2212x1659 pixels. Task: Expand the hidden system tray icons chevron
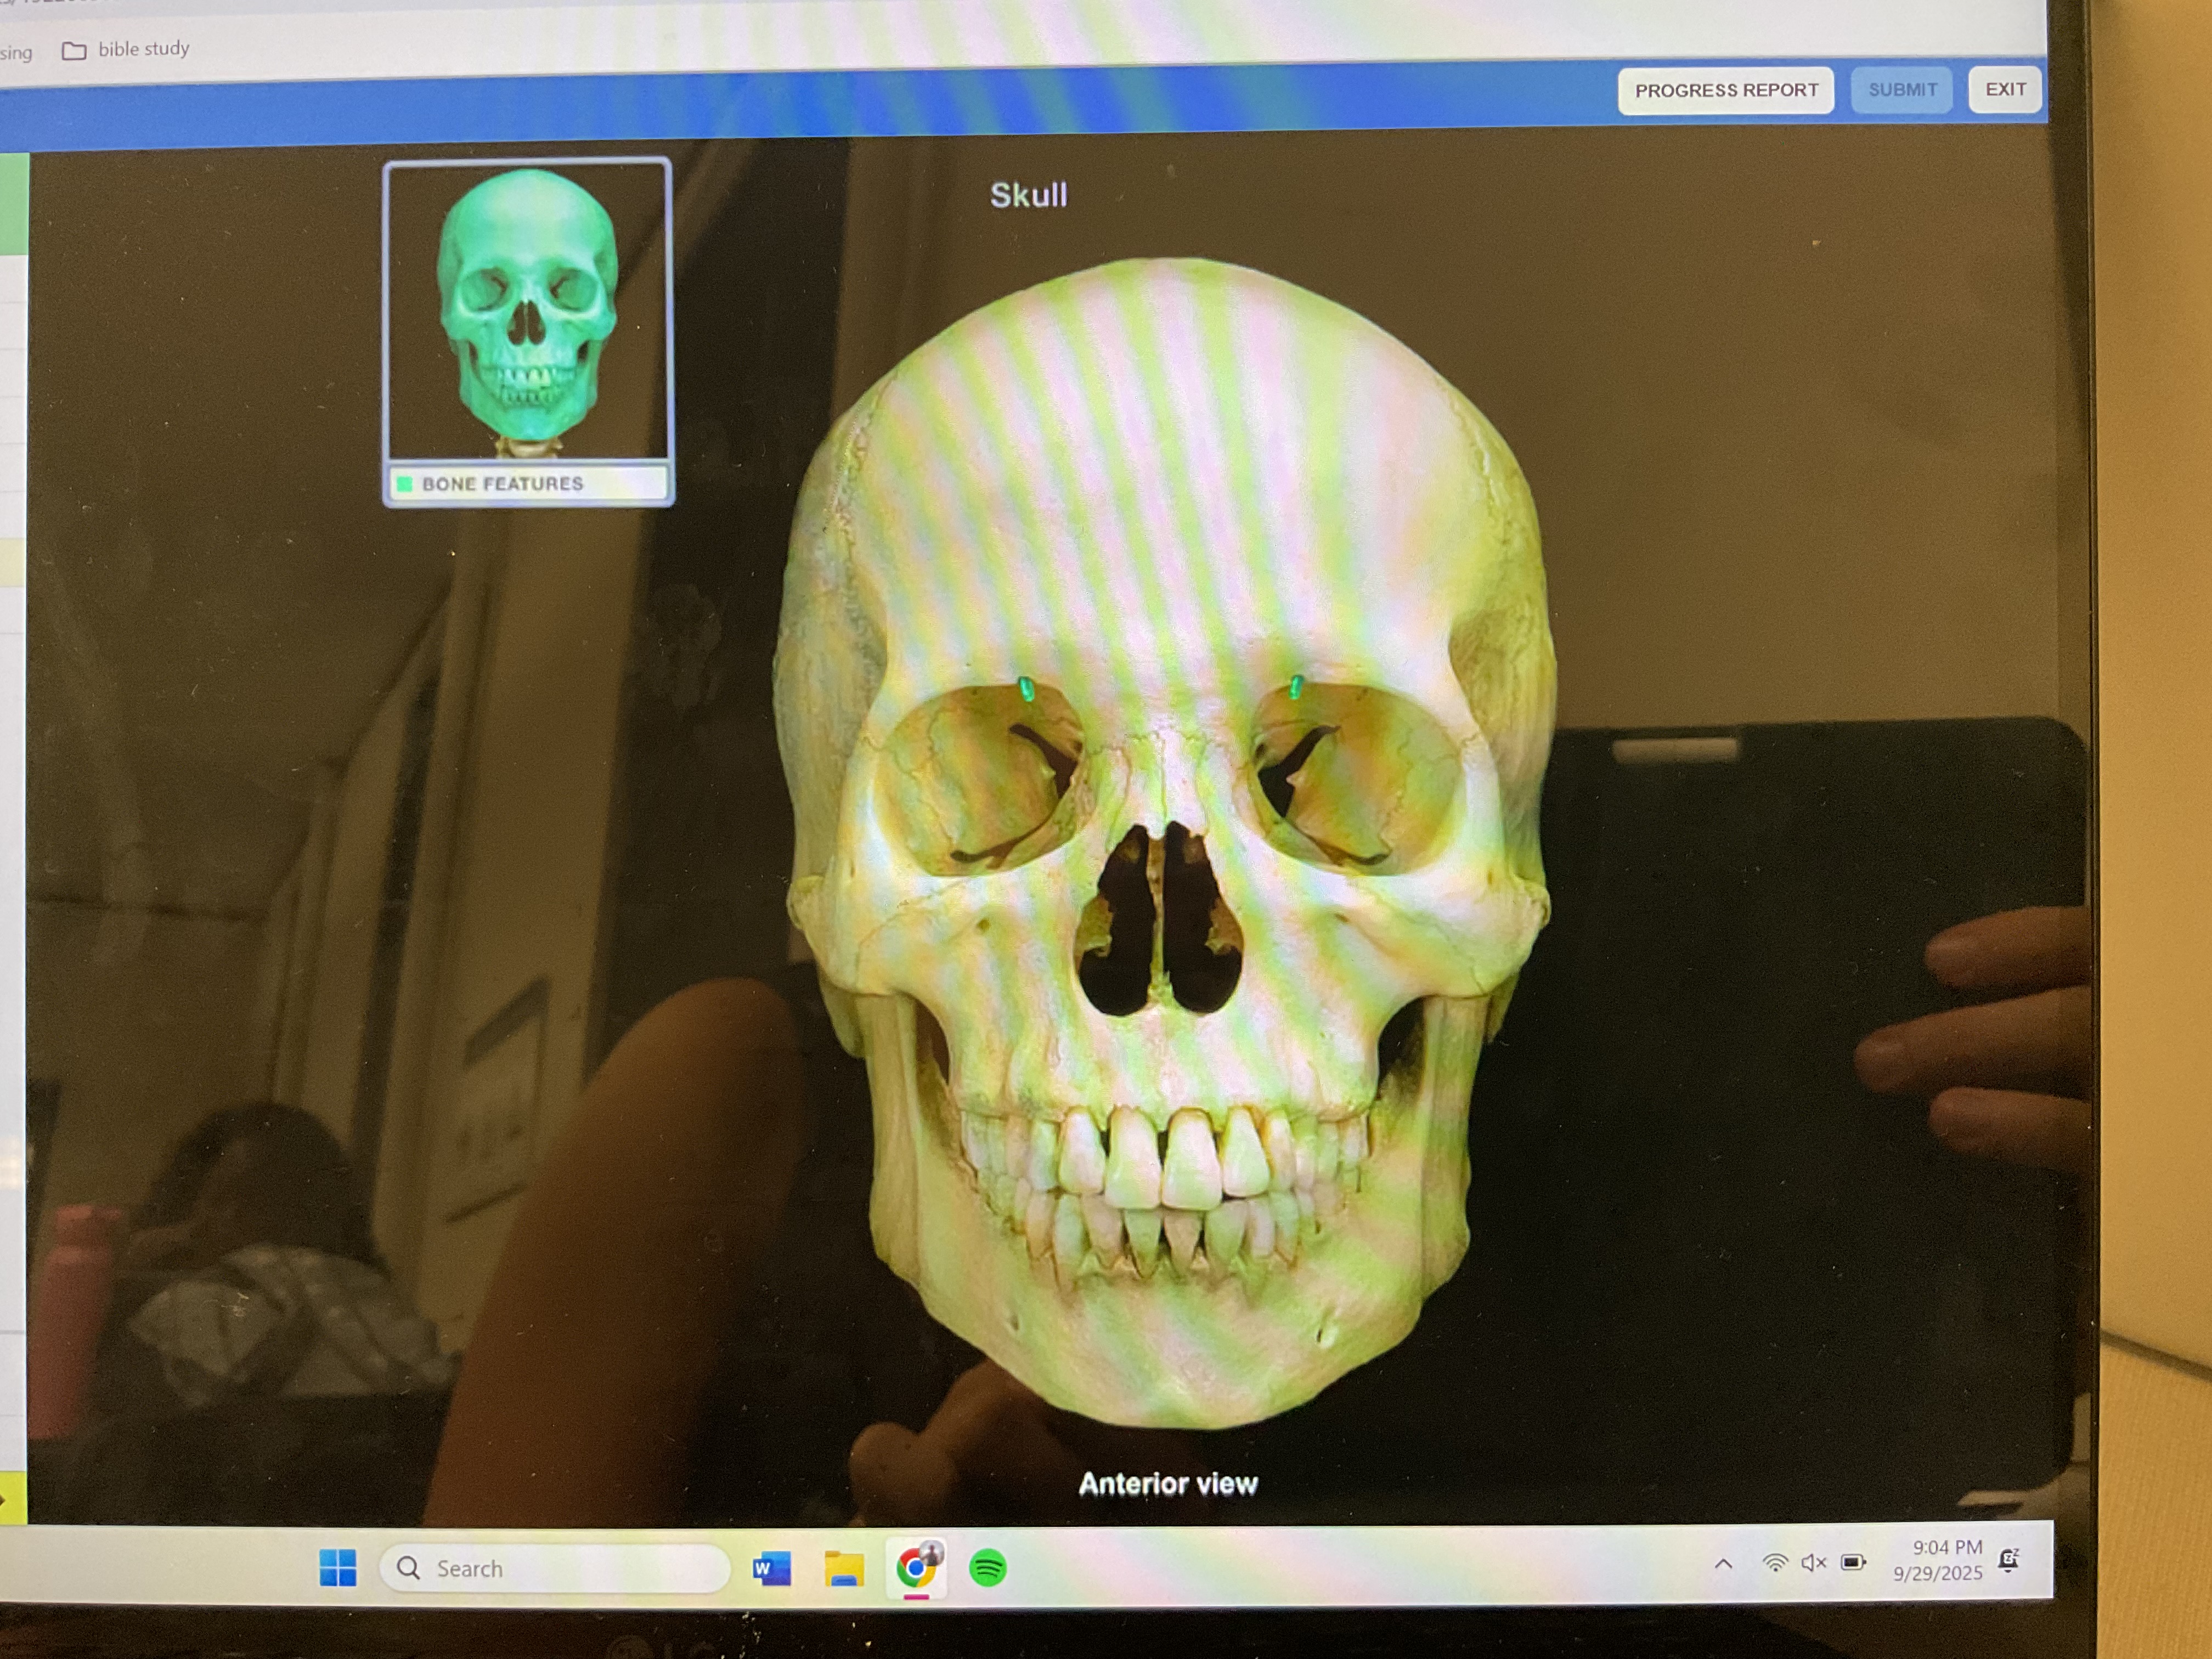[1723, 1564]
